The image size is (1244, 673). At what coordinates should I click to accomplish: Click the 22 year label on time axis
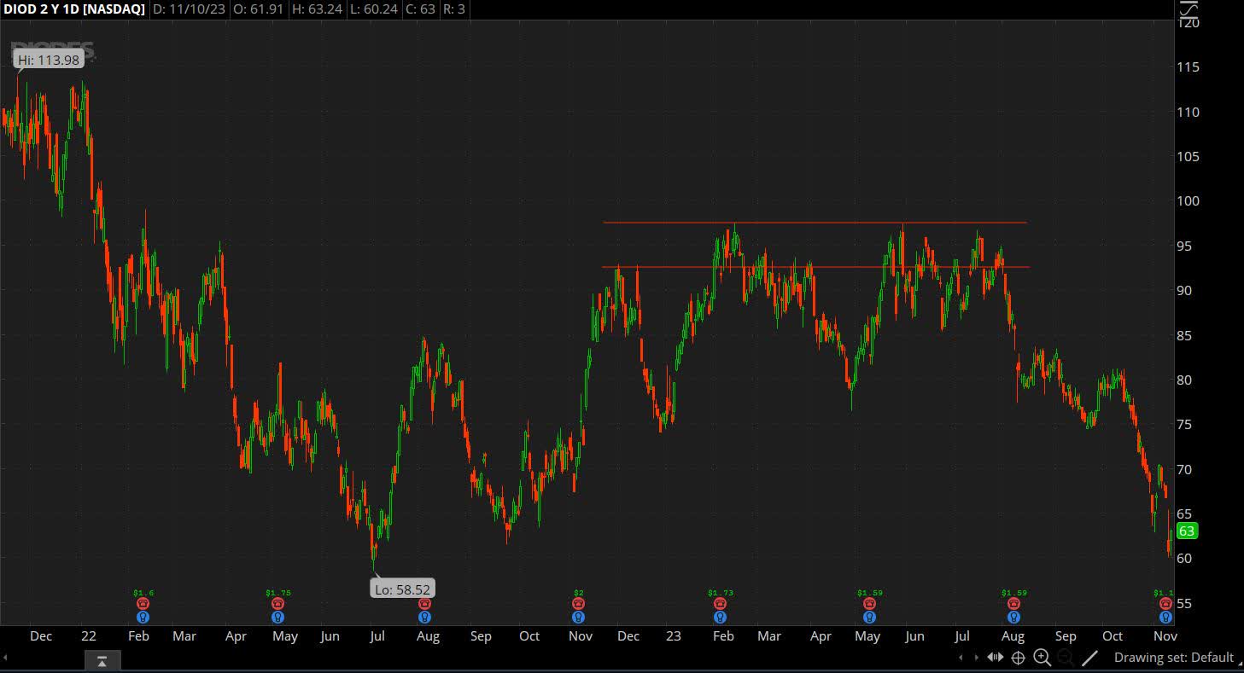point(89,636)
